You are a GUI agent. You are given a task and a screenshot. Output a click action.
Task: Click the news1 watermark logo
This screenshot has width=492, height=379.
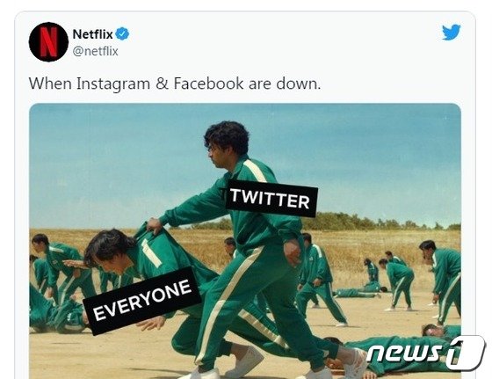[x=425, y=353]
